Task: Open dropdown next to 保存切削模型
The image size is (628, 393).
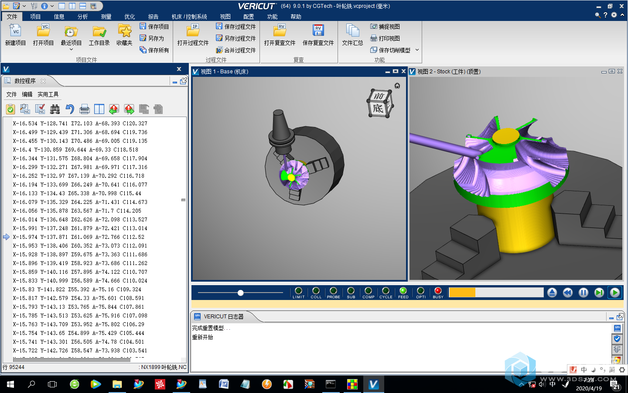Action: point(417,50)
